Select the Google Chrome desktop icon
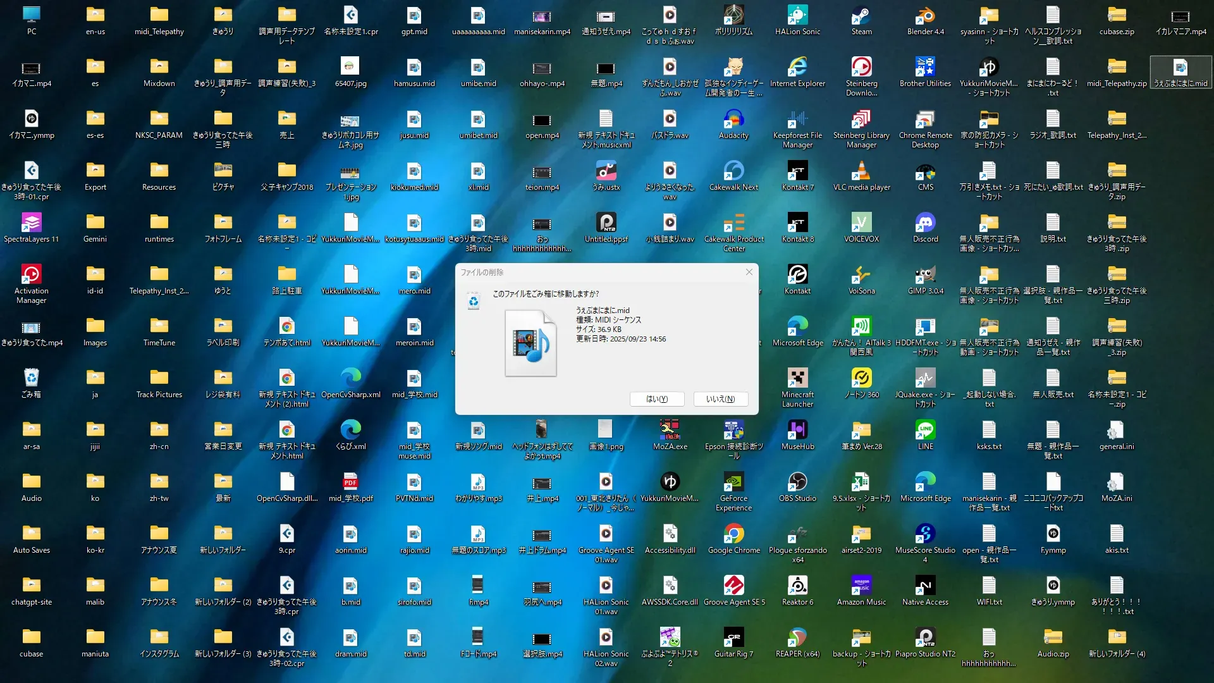This screenshot has width=1214, height=683. click(x=733, y=534)
